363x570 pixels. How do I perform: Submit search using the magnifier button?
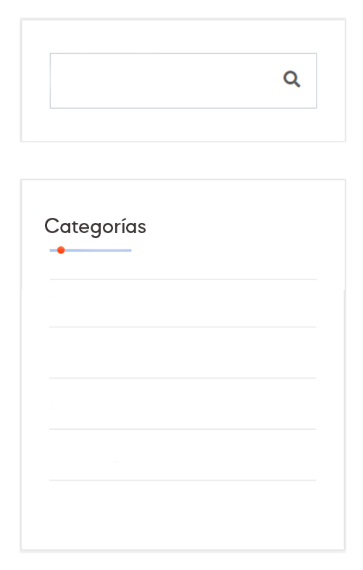pyautogui.click(x=291, y=79)
